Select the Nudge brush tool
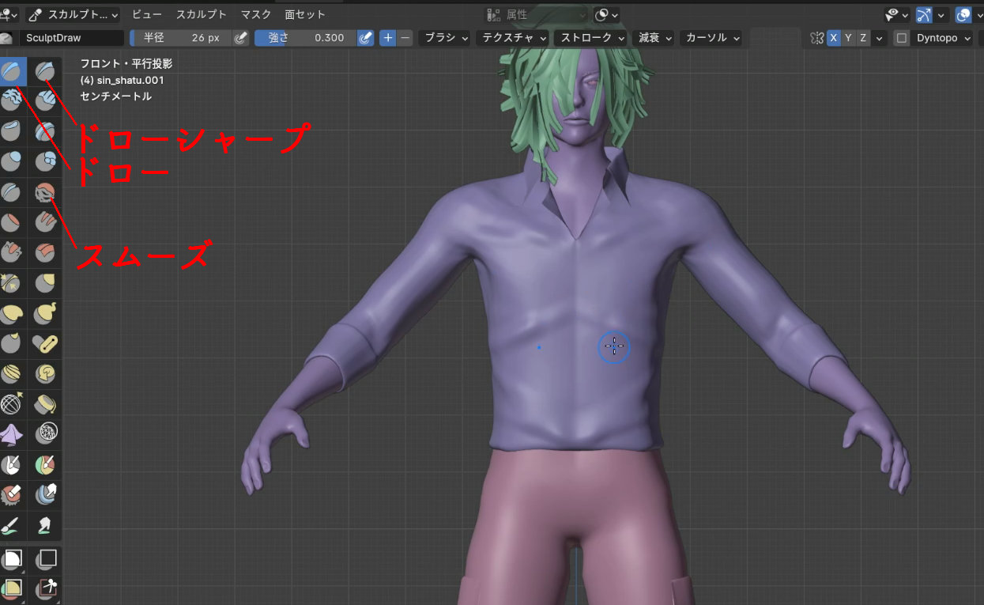The image size is (984, 605). (x=12, y=373)
